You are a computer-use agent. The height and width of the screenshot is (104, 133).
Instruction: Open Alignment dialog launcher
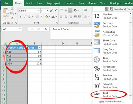coord(90,23)
